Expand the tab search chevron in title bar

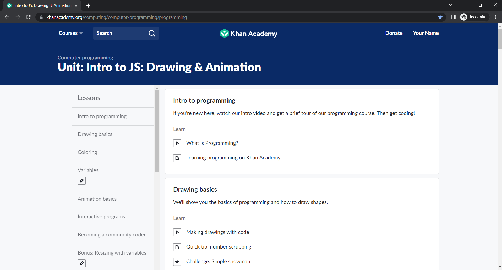(450, 5)
